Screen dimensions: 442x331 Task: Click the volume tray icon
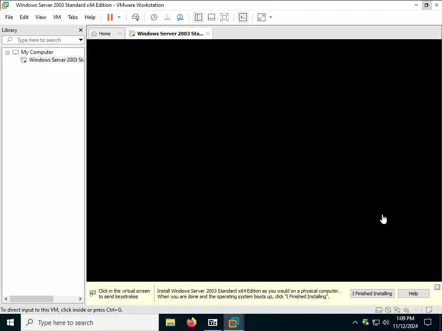386,322
